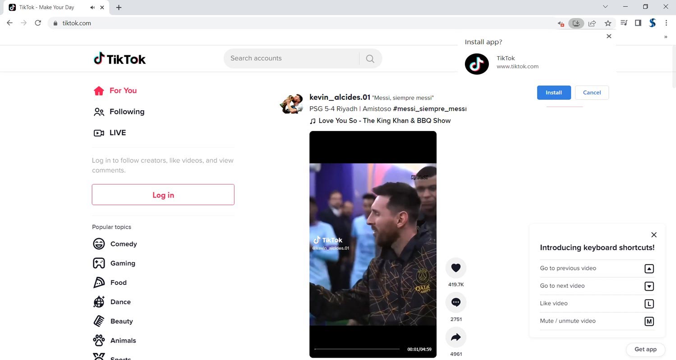Click the Get app button

tap(645, 349)
